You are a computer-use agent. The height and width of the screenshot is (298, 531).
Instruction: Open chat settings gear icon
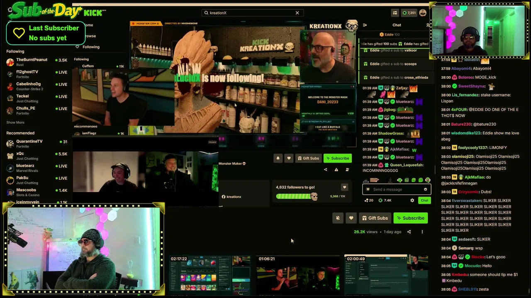pos(412,200)
